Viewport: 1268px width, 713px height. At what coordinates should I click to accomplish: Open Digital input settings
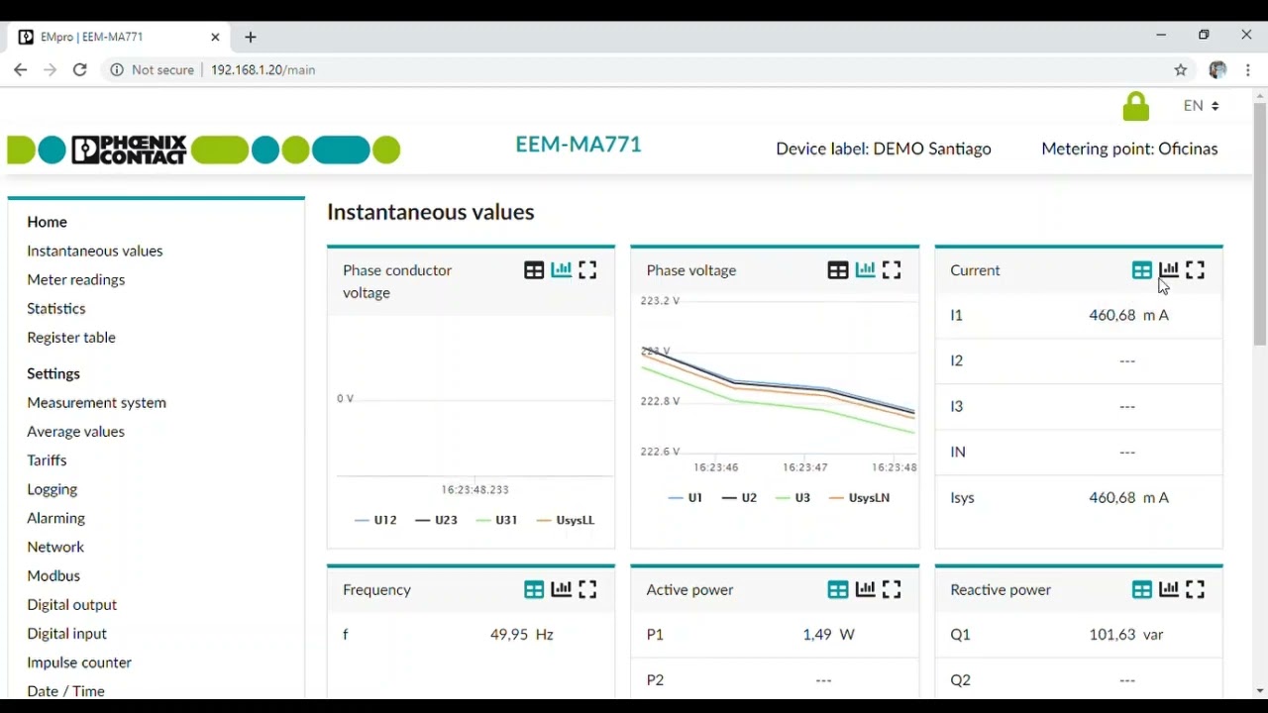coord(67,633)
